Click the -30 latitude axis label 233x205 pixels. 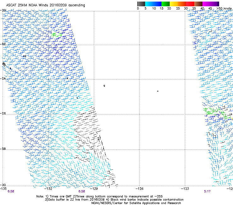pyautogui.click(x=3, y=185)
